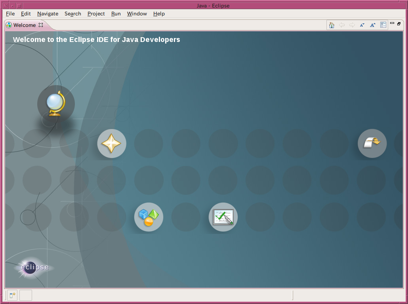This screenshot has width=408, height=304.
Task: Close the Welcome tab
Action: 41,25
